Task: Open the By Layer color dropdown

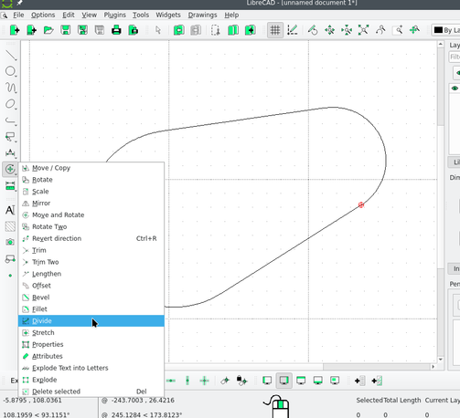Action: click(x=445, y=30)
